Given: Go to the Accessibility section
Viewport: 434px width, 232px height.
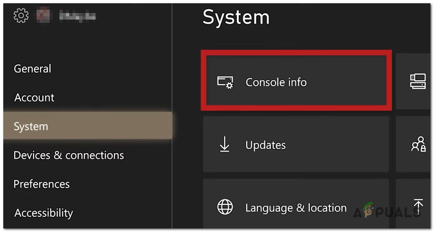Looking at the screenshot, I should coord(43,213).
